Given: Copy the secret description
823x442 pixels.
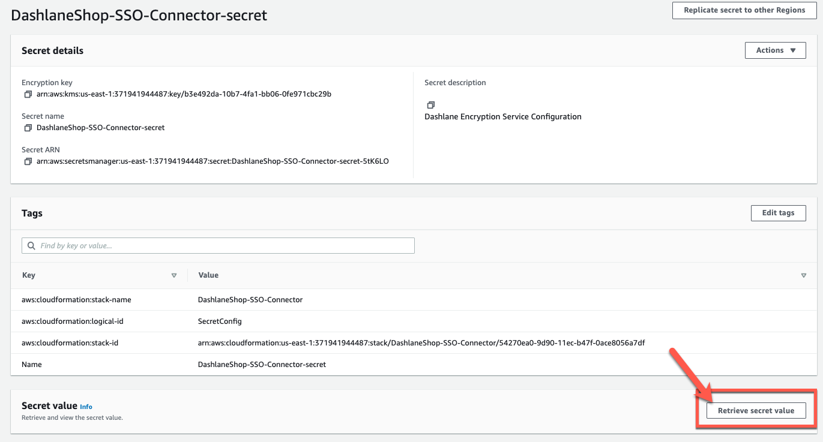Looking at the screenshot, I should click(431, 104).
